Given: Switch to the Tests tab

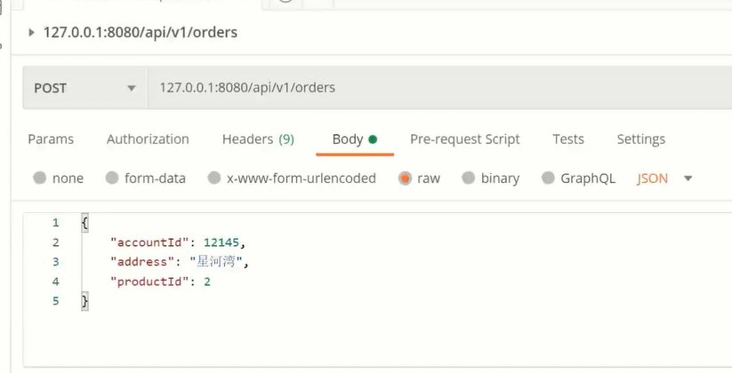Looking at the screenshot, I should (568, 139).
